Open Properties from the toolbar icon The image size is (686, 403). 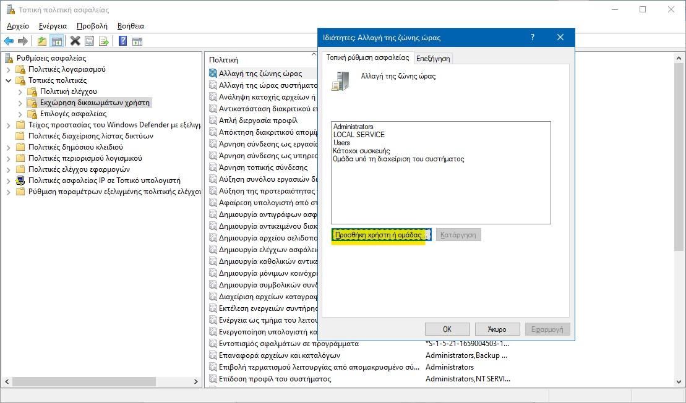pos(89,41)
